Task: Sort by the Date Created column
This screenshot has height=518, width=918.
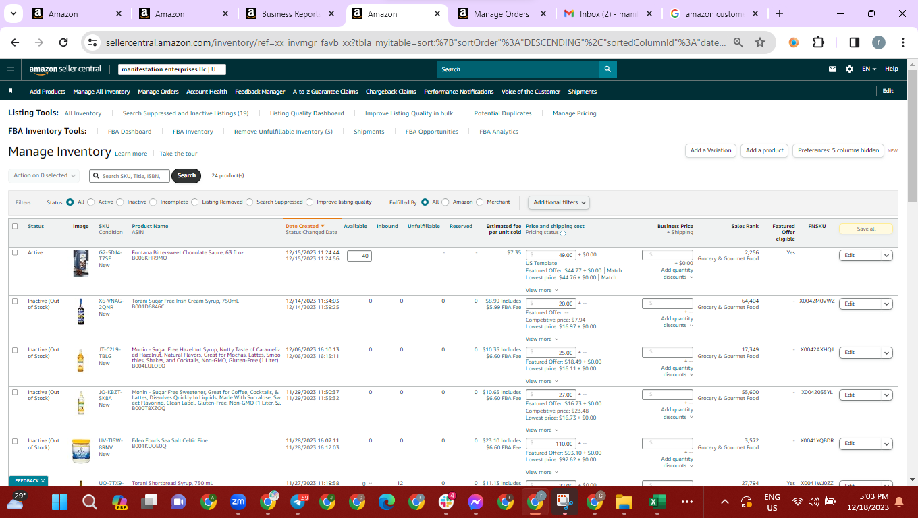Action: [305, 226]
